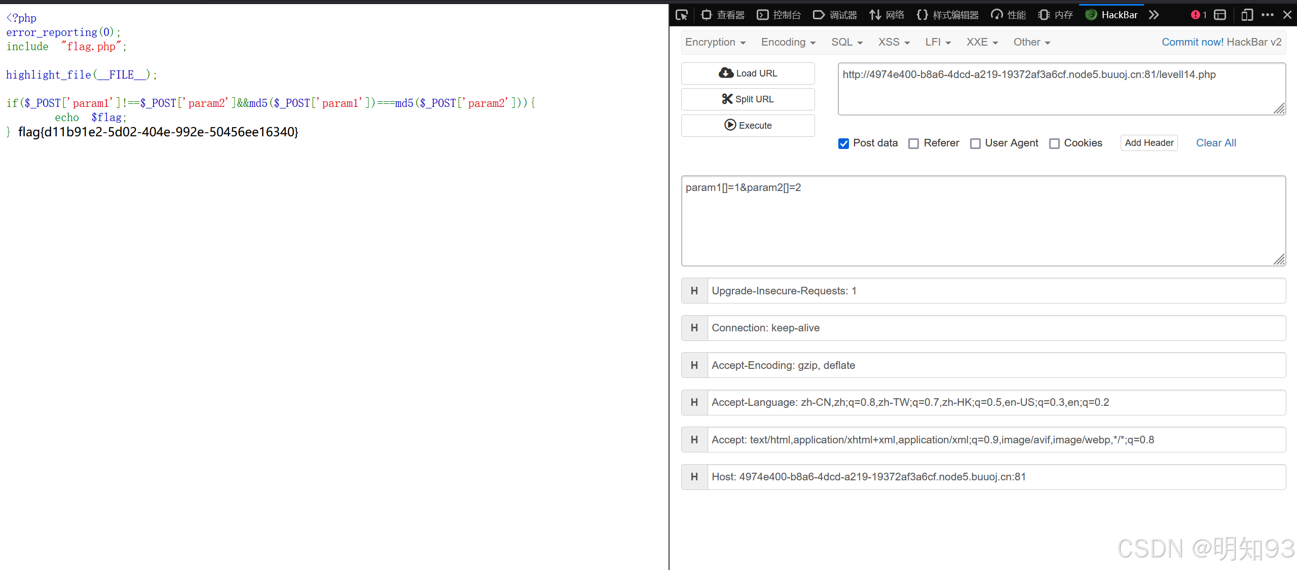This screenshot has width=1297, height=570.
Task: Click the H icon beside the Connection header
Action: tap(694, 328)
